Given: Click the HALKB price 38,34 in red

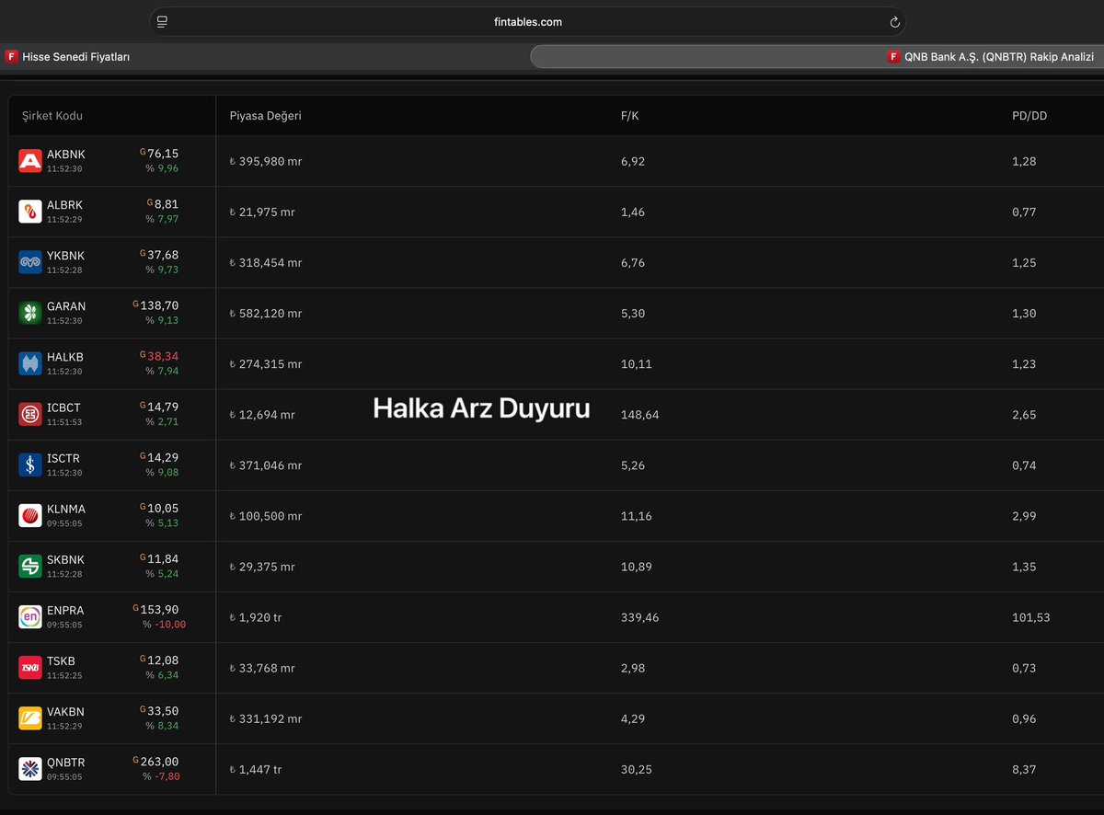Looking at the screenshot, I should pyautogui.click(x=163, y=356).
